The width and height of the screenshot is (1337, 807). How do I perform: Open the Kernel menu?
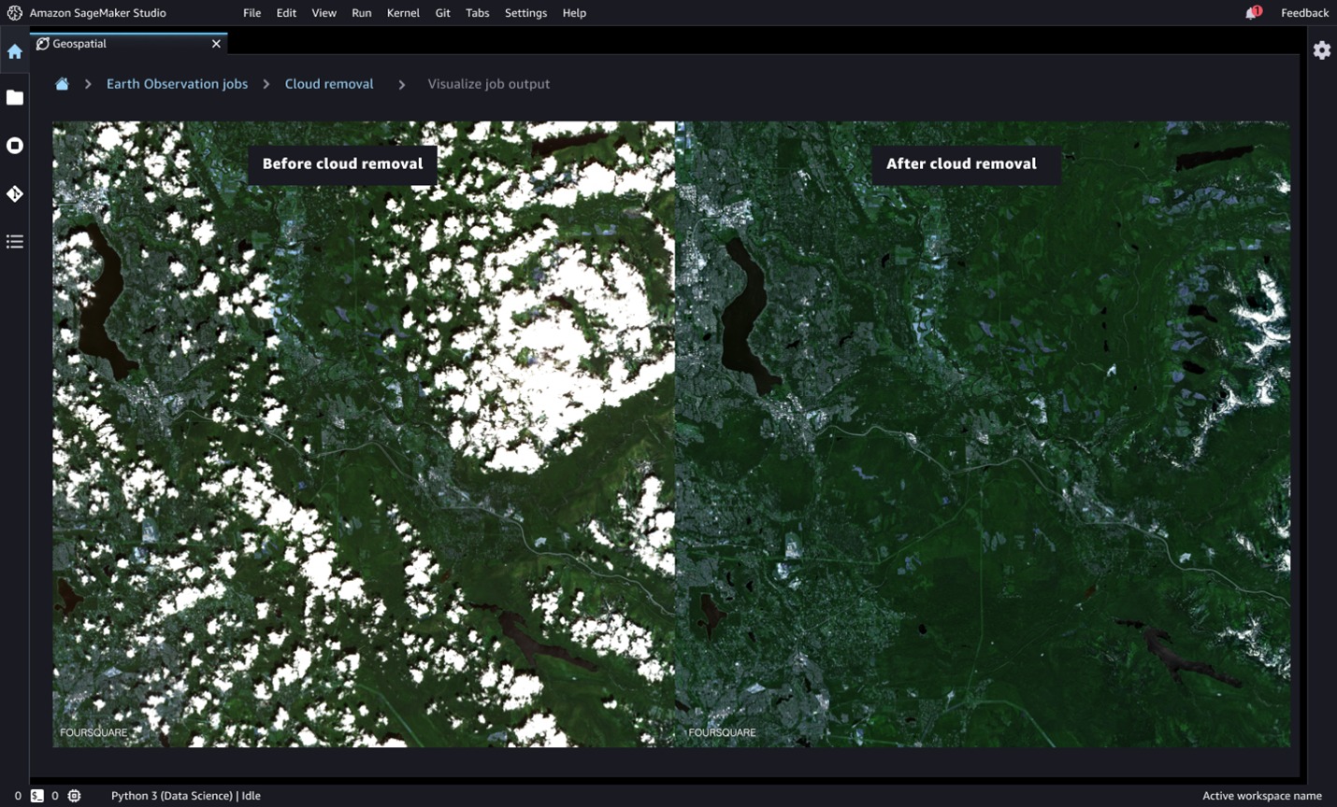403,13
